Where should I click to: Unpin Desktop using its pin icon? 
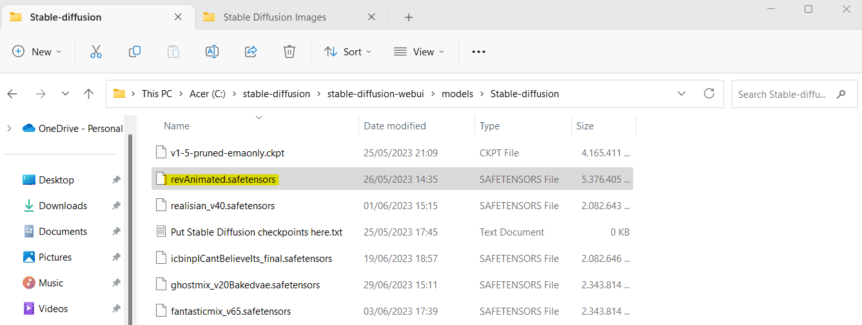coord(116,180)
